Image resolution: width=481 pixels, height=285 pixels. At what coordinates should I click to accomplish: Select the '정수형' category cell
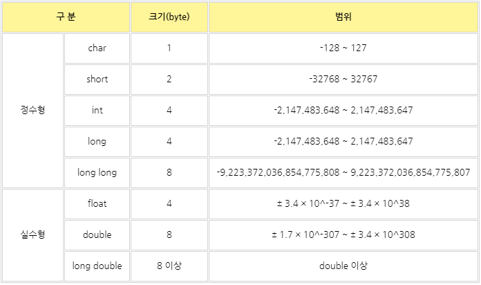32,110
